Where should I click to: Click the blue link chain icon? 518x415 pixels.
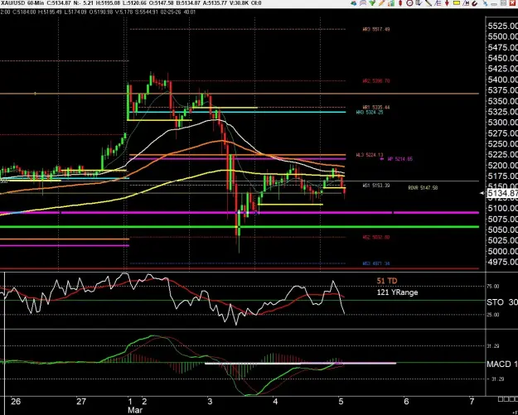(486, 3)
